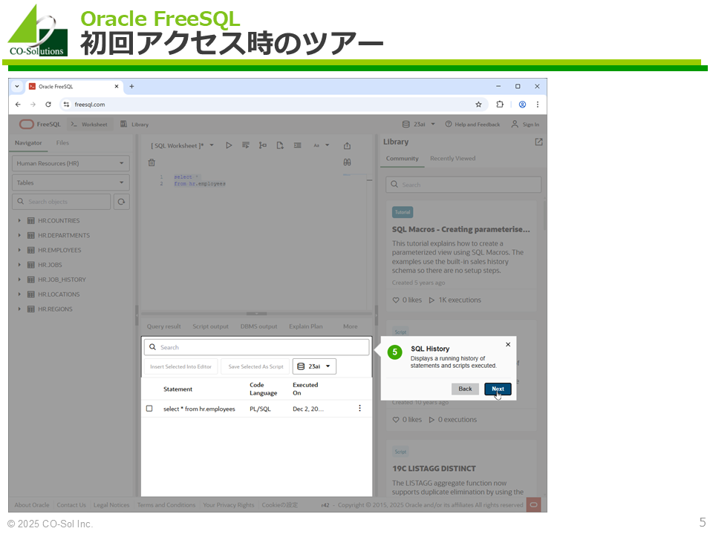This screenshot has height=534, width=713.
Task: Bookmark this page with the star icon
Action: (x=478, y=105)
